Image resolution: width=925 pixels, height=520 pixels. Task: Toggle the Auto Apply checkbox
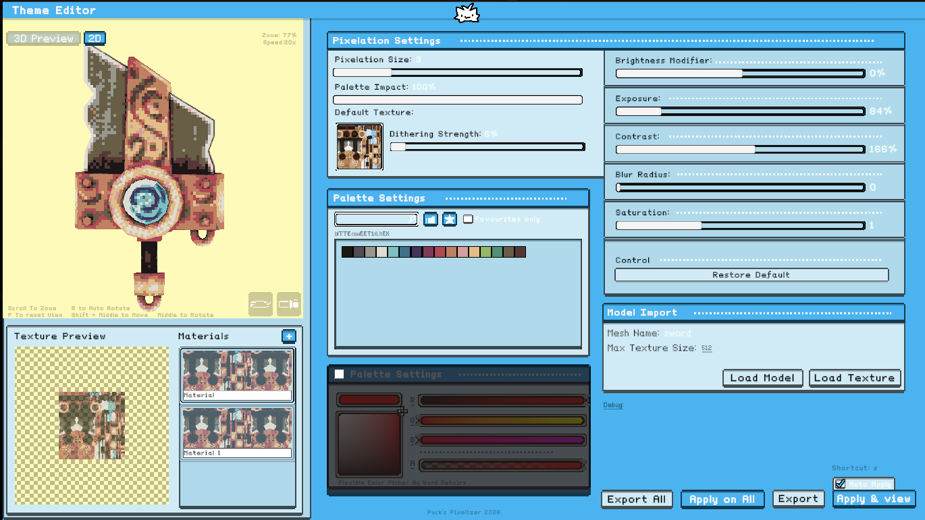(x=840, y=484)
